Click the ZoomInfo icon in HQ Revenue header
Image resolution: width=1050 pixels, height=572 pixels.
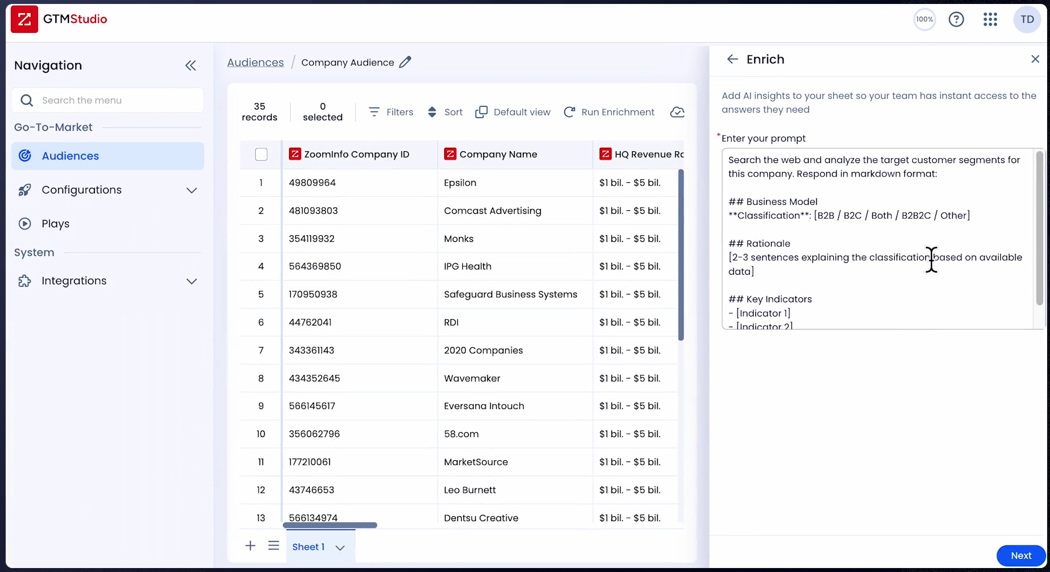pos(605,154)
